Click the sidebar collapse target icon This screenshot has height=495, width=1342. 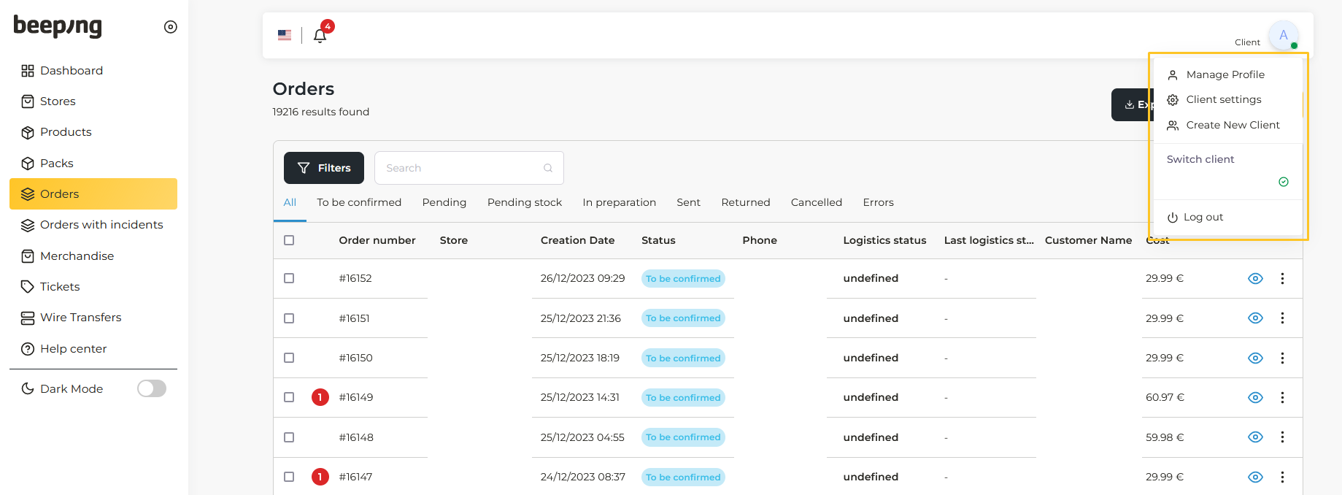click(171, 27)
